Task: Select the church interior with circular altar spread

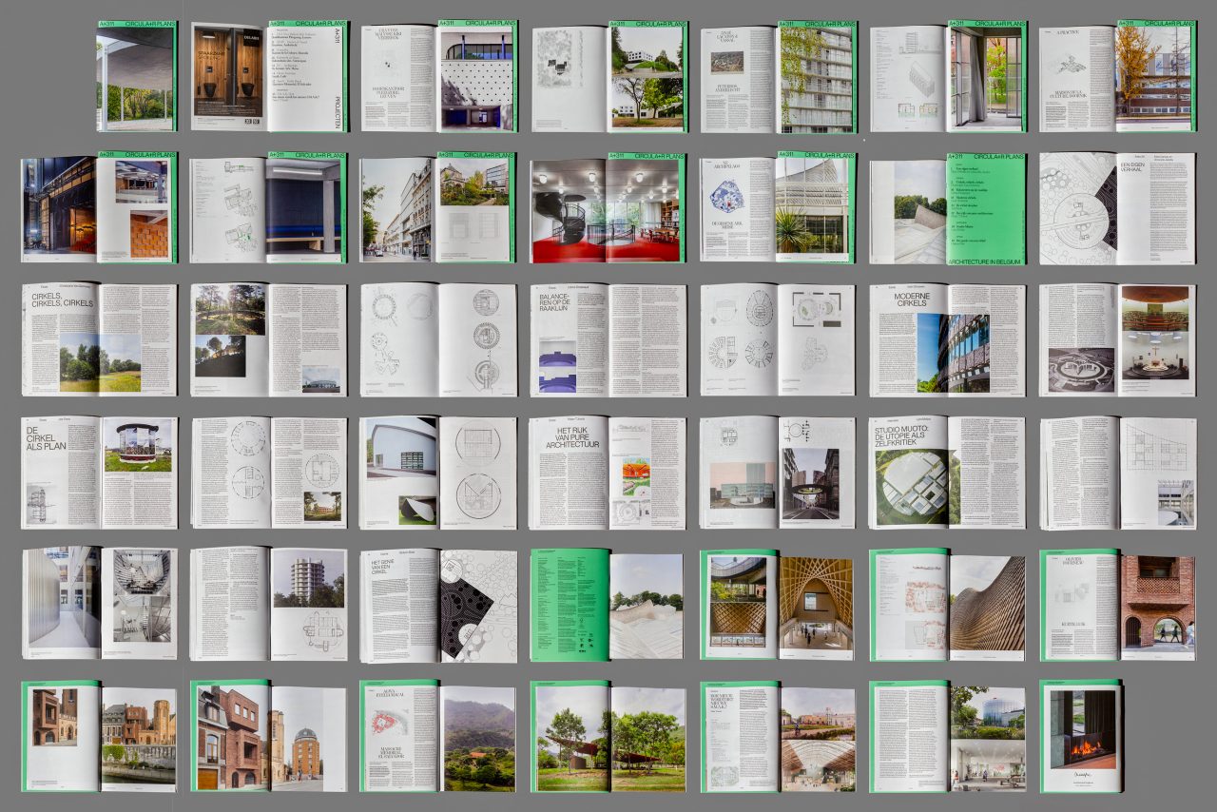Action: coord(1117,339)
